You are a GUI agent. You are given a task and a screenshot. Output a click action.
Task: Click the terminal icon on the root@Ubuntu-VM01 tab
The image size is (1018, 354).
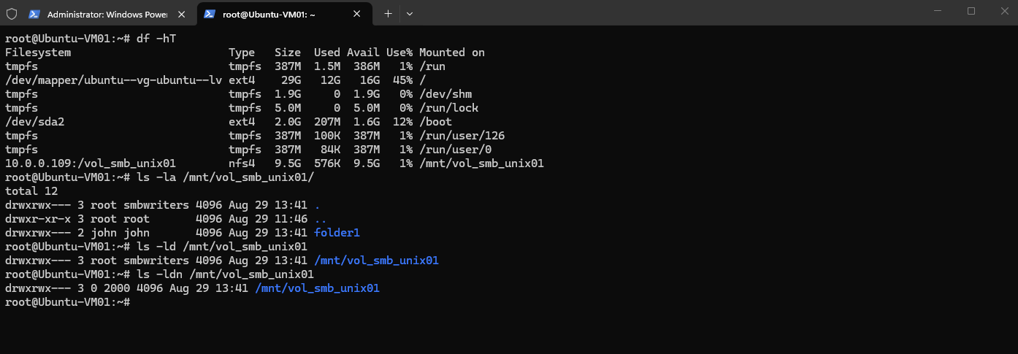210,14
